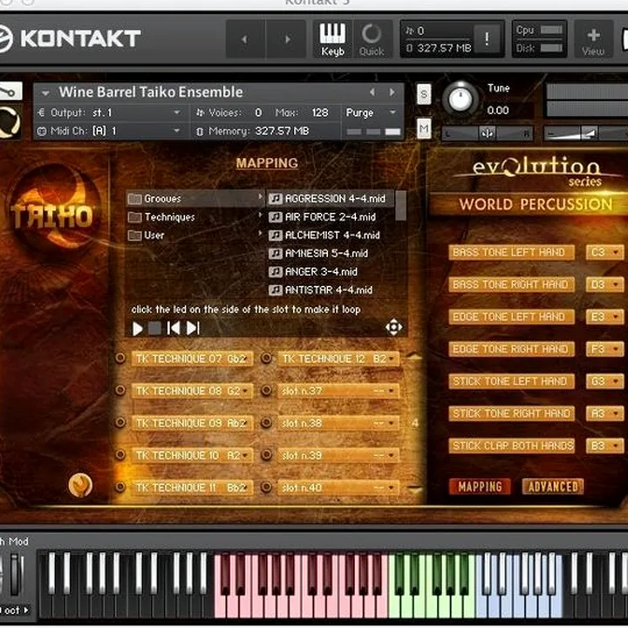Select the User folder row
This screenshot has width=628, height=628.
[195, 235]
